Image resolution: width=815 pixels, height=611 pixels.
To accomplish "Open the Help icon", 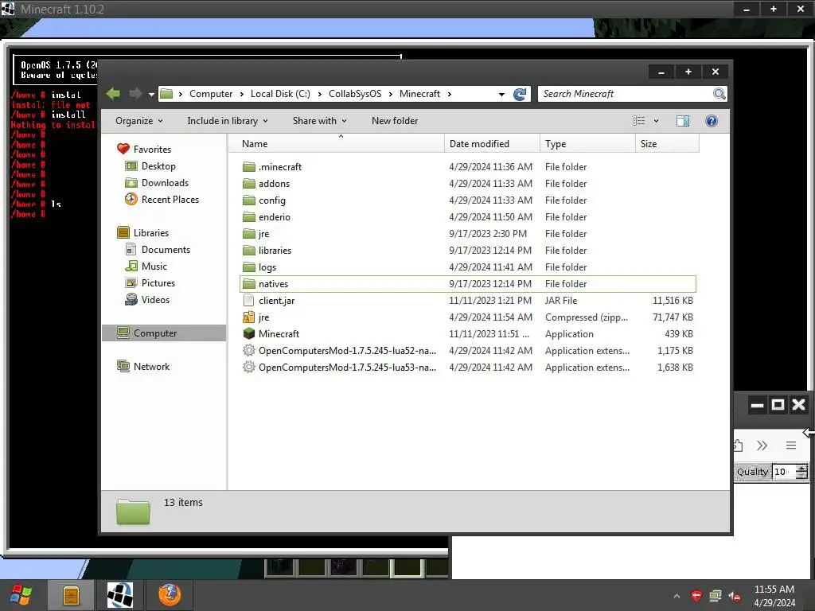I will (711, 121).
